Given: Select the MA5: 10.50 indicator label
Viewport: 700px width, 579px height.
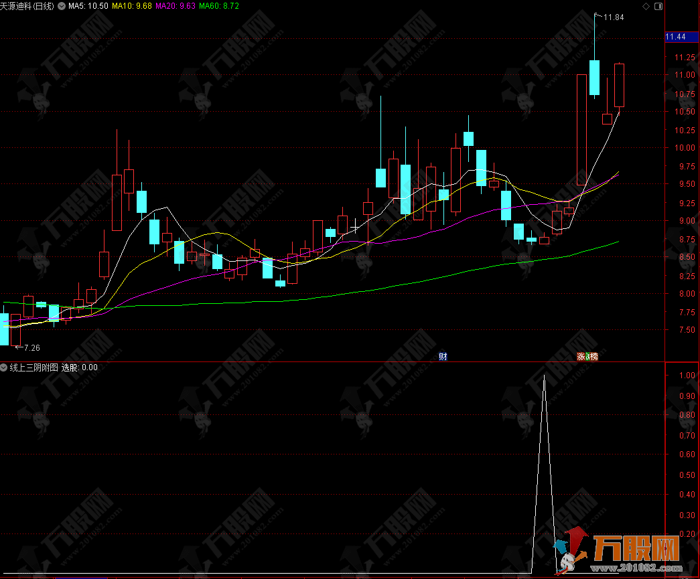Looking at the screenshot, I should (88, 6).
